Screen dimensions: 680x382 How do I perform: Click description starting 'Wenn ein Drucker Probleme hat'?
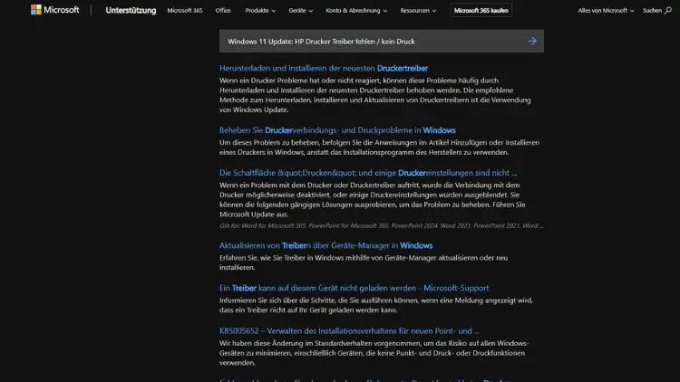click(x=375, y=95)
